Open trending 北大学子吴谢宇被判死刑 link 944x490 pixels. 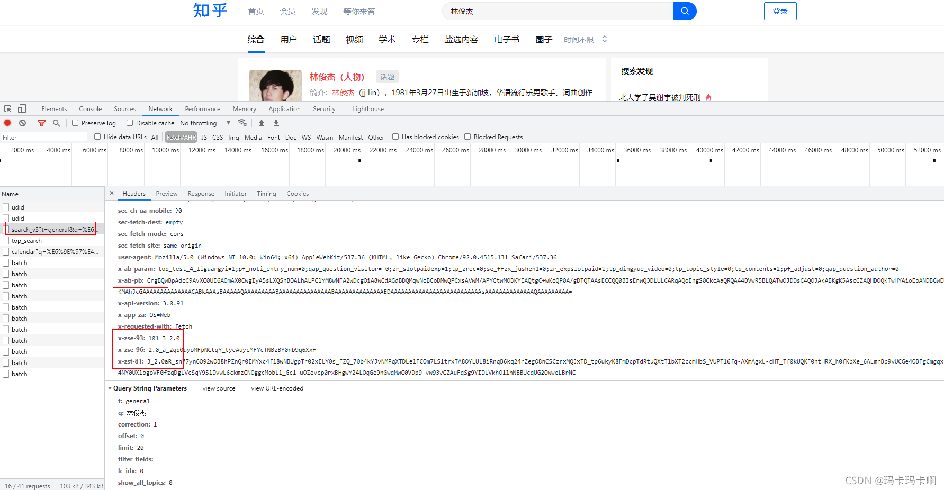click(x=660, y=97)
